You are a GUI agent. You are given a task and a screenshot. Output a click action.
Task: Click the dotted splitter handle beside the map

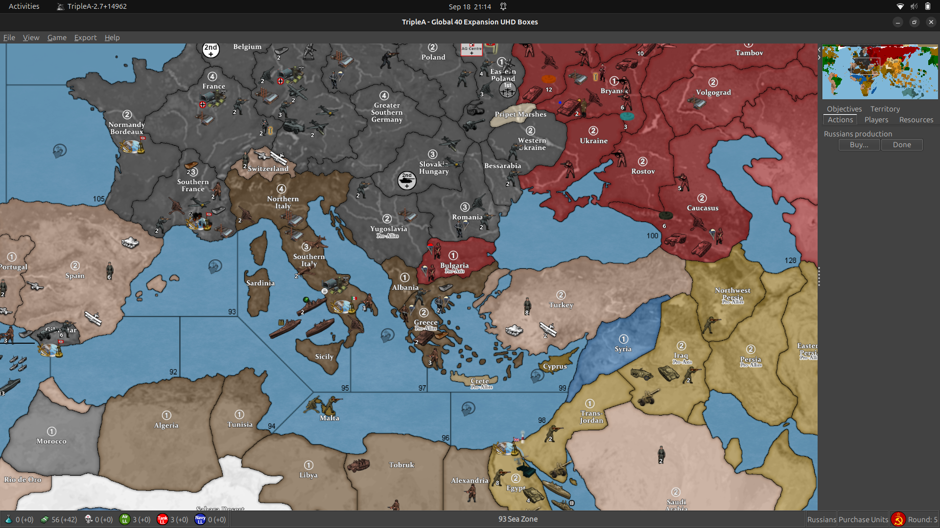click(819, 277)
